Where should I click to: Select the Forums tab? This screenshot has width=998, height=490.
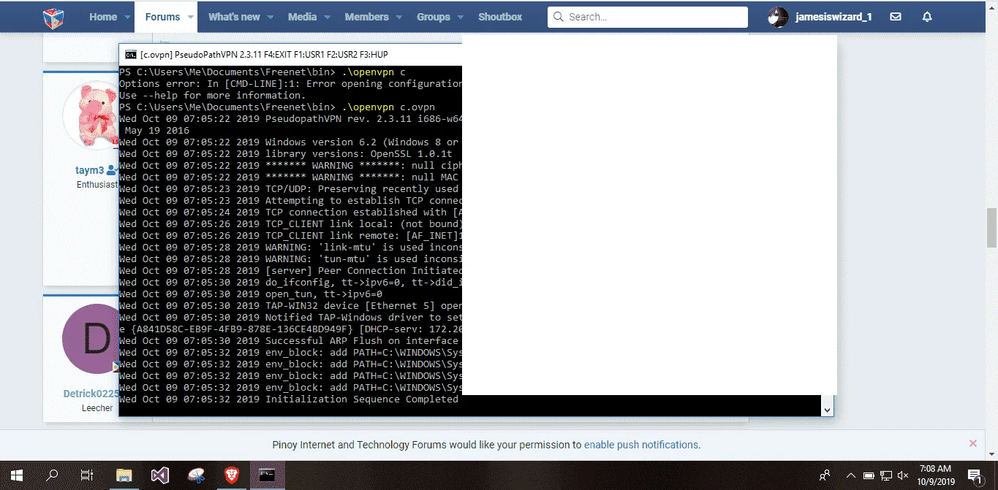[162, 17]
